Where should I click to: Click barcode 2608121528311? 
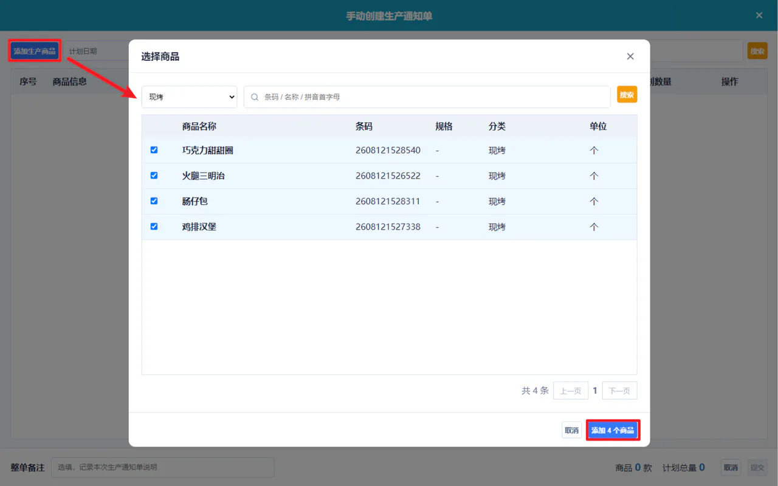tap(388, 201)
